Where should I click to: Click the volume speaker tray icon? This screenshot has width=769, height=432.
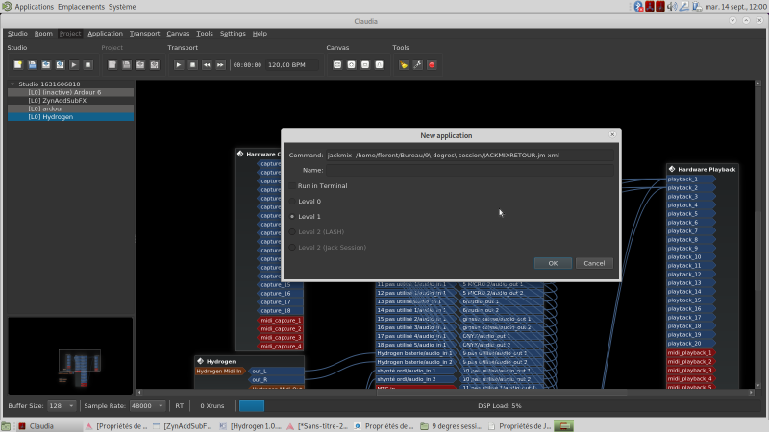pos(672,7)
